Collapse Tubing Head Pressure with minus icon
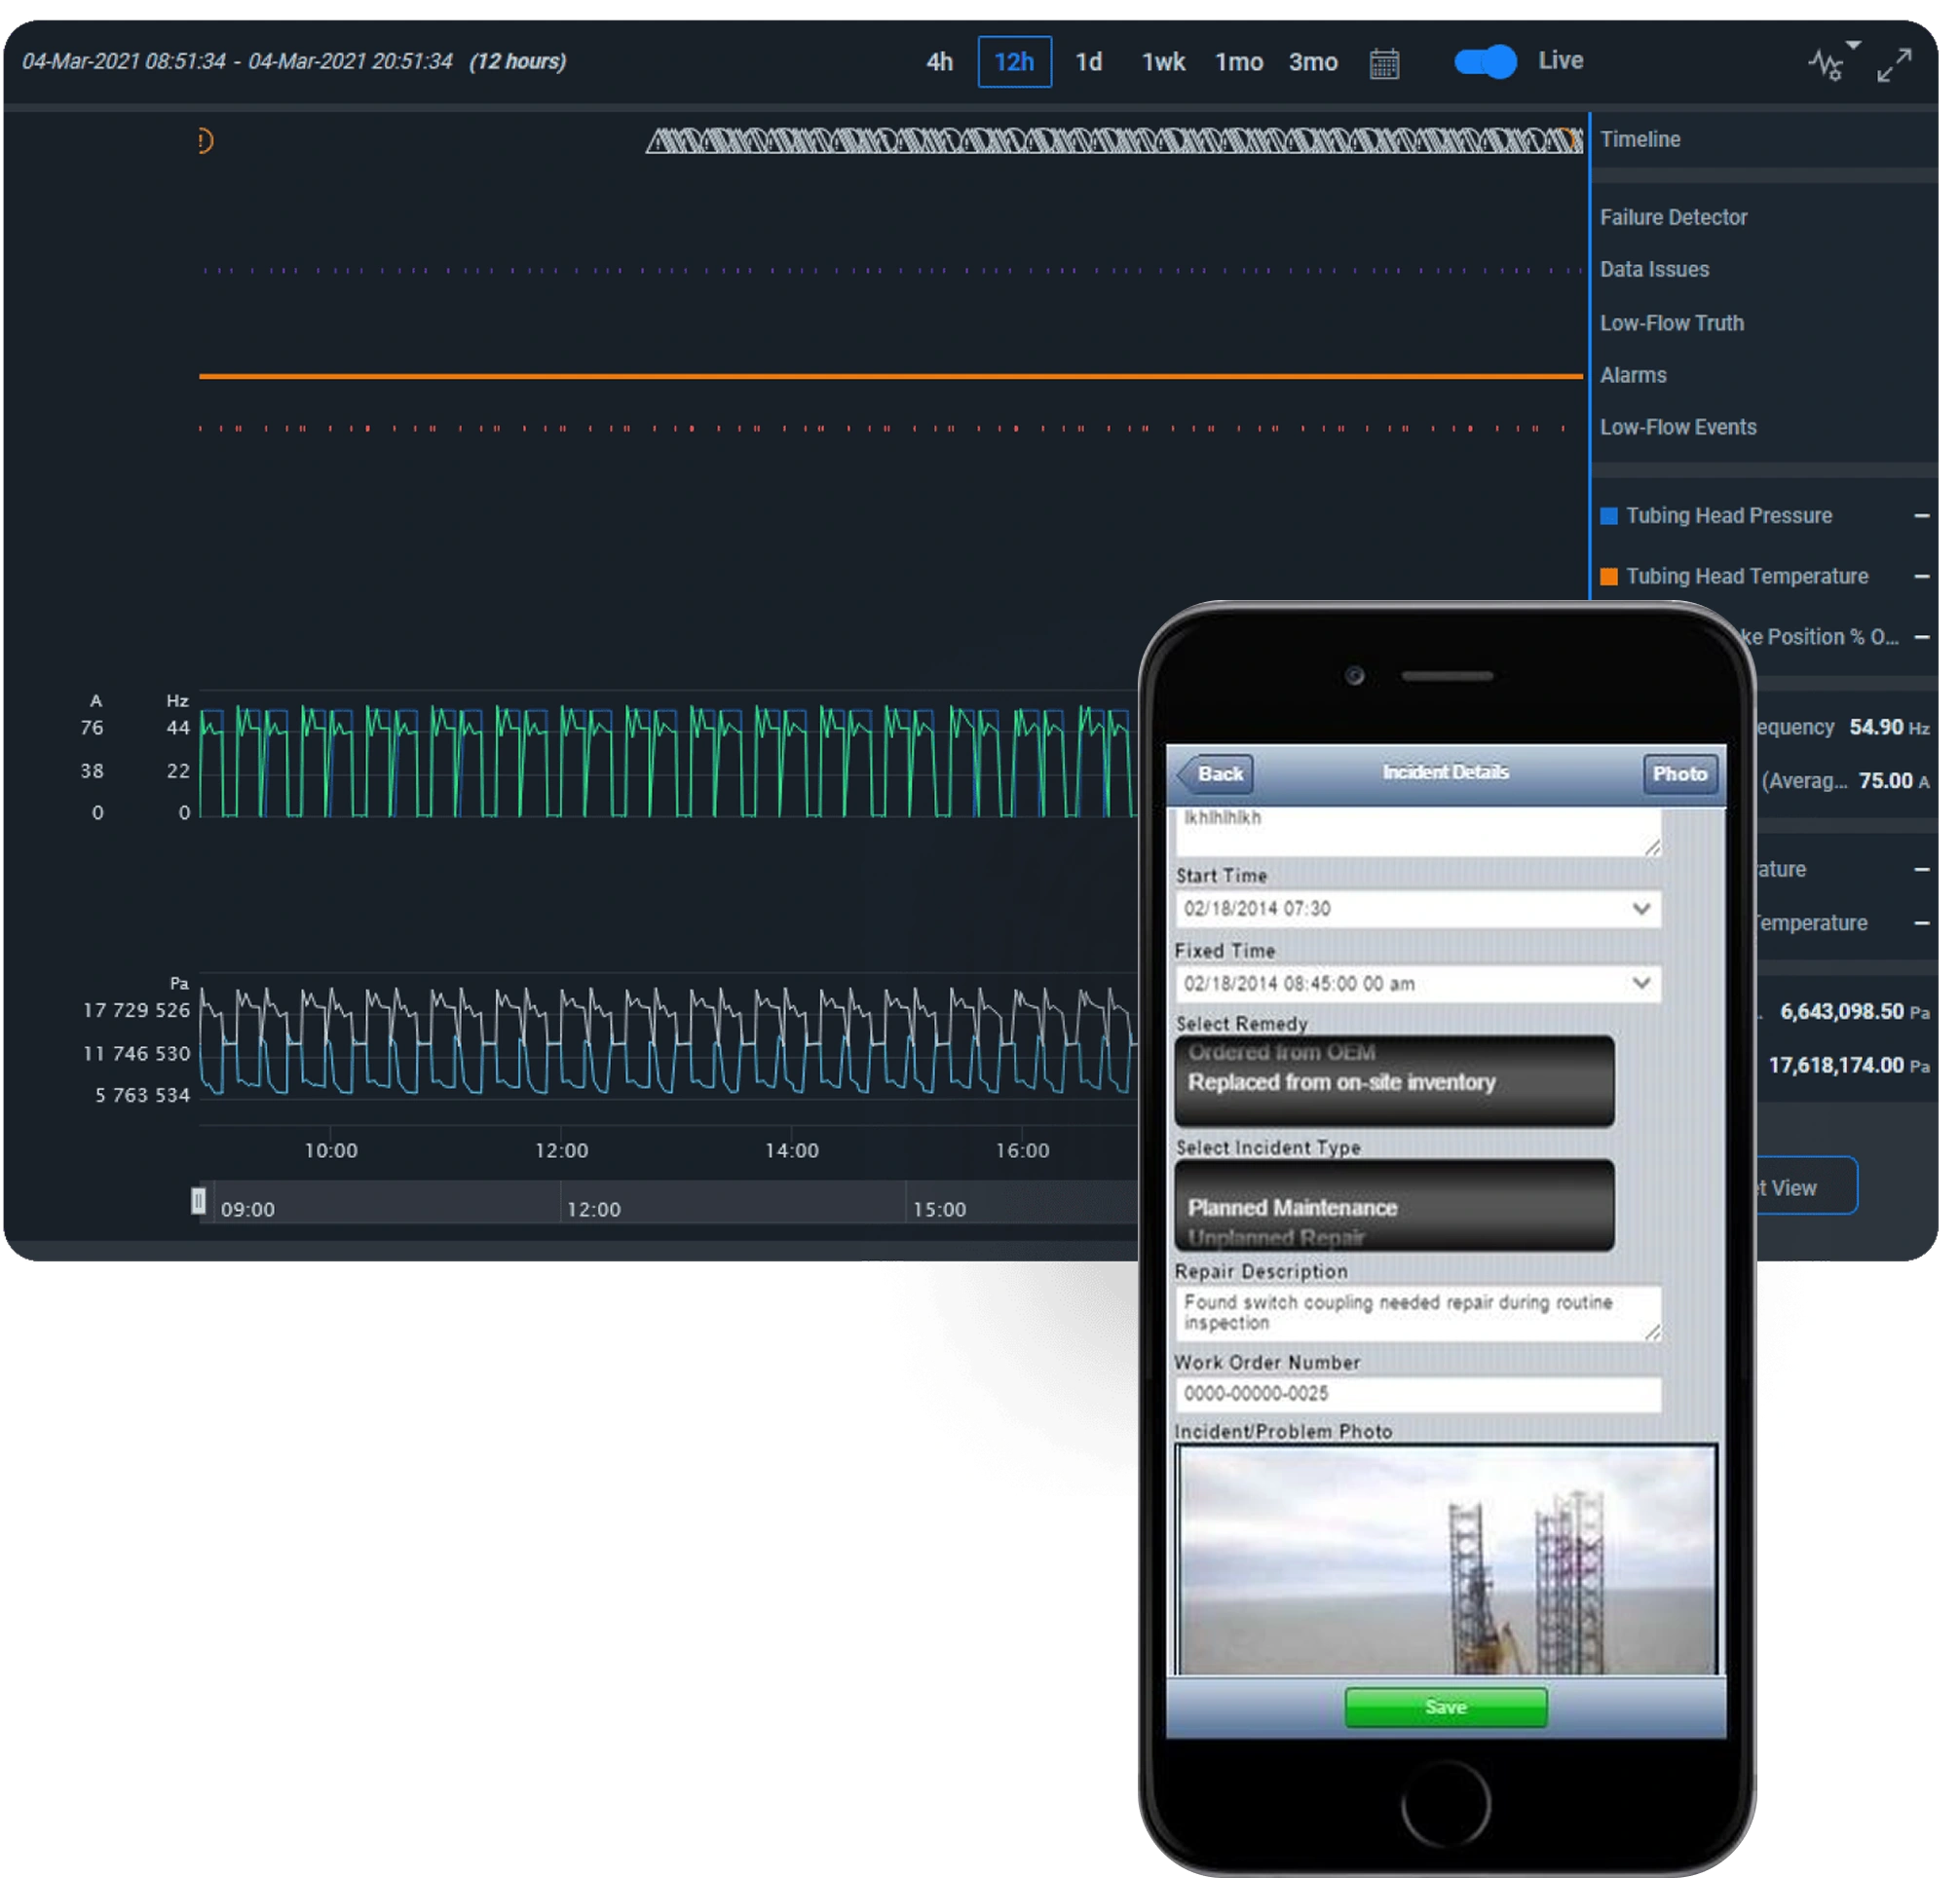1960x1878 pixels. point(1921,516)
